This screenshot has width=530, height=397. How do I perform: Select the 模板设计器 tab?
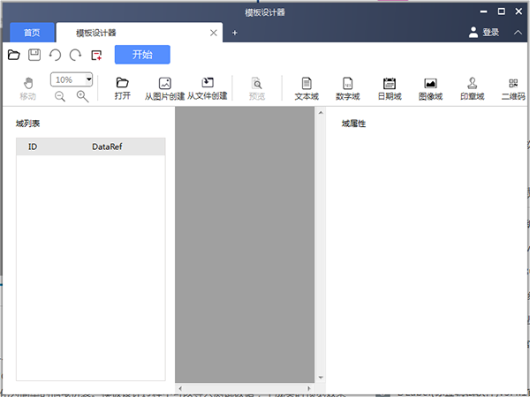click(140, 33)
